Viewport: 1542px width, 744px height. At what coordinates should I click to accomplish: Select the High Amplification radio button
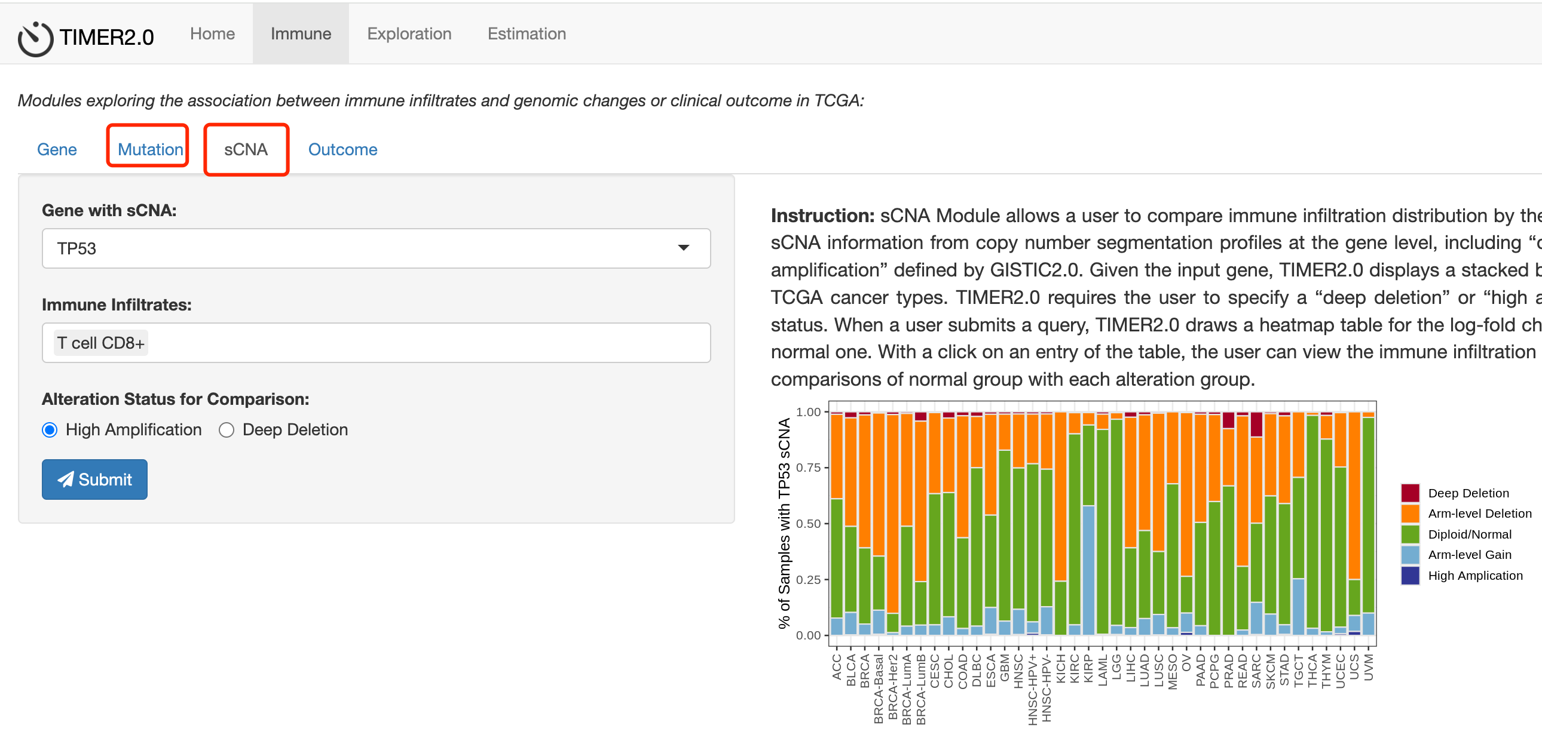[x=50, y=430]
